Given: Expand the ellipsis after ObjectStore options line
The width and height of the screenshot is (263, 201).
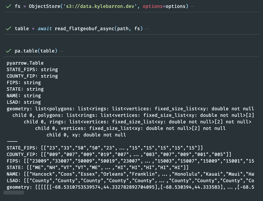Looking at the screenshot, I should (192, 7).
